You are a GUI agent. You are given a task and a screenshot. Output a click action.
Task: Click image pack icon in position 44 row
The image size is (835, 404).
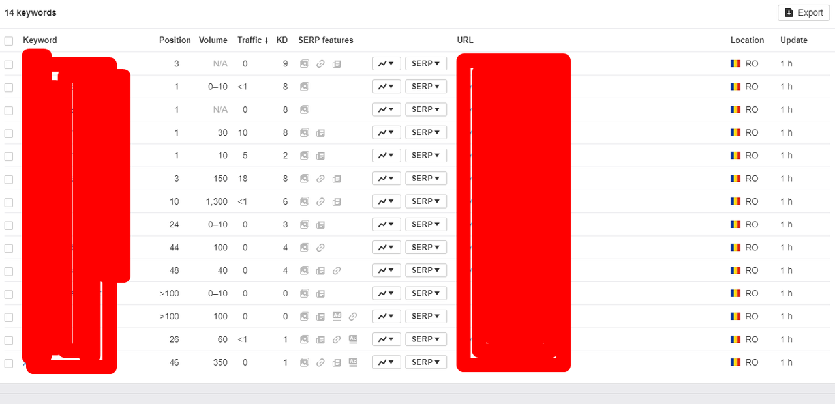(305, 248)
